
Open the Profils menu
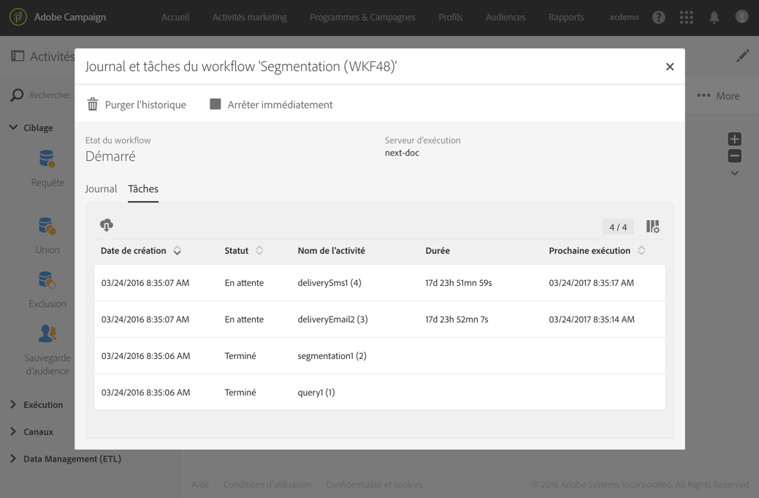[x=451, y=18]
